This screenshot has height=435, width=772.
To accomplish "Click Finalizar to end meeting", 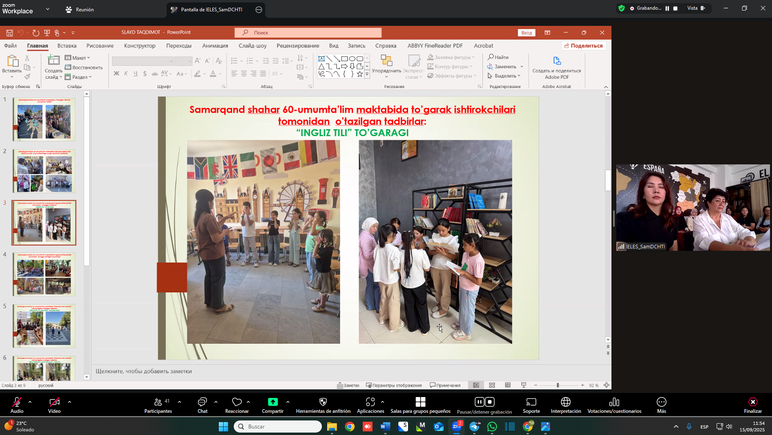I will click(x=753, y=405).
